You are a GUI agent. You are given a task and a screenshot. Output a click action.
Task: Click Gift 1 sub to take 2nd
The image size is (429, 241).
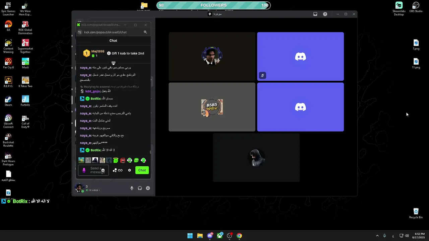click(126, 53)
